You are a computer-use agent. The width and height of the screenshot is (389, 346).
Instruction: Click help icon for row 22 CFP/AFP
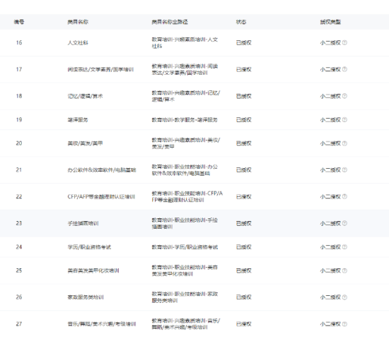click(x=344, y=196)
